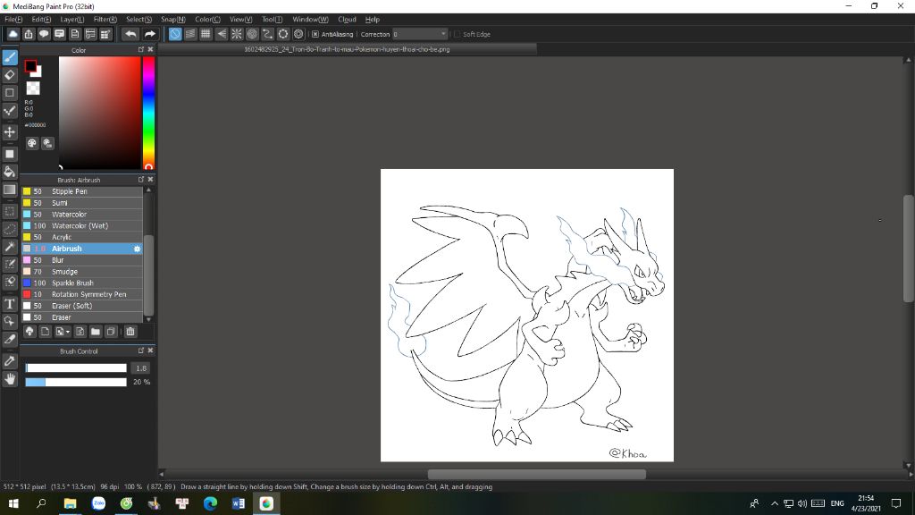Select the Rotation Symmetry Pen brush
Image resolution: width=915 pixels, height=515 pixels.
(x=81, y=294)
